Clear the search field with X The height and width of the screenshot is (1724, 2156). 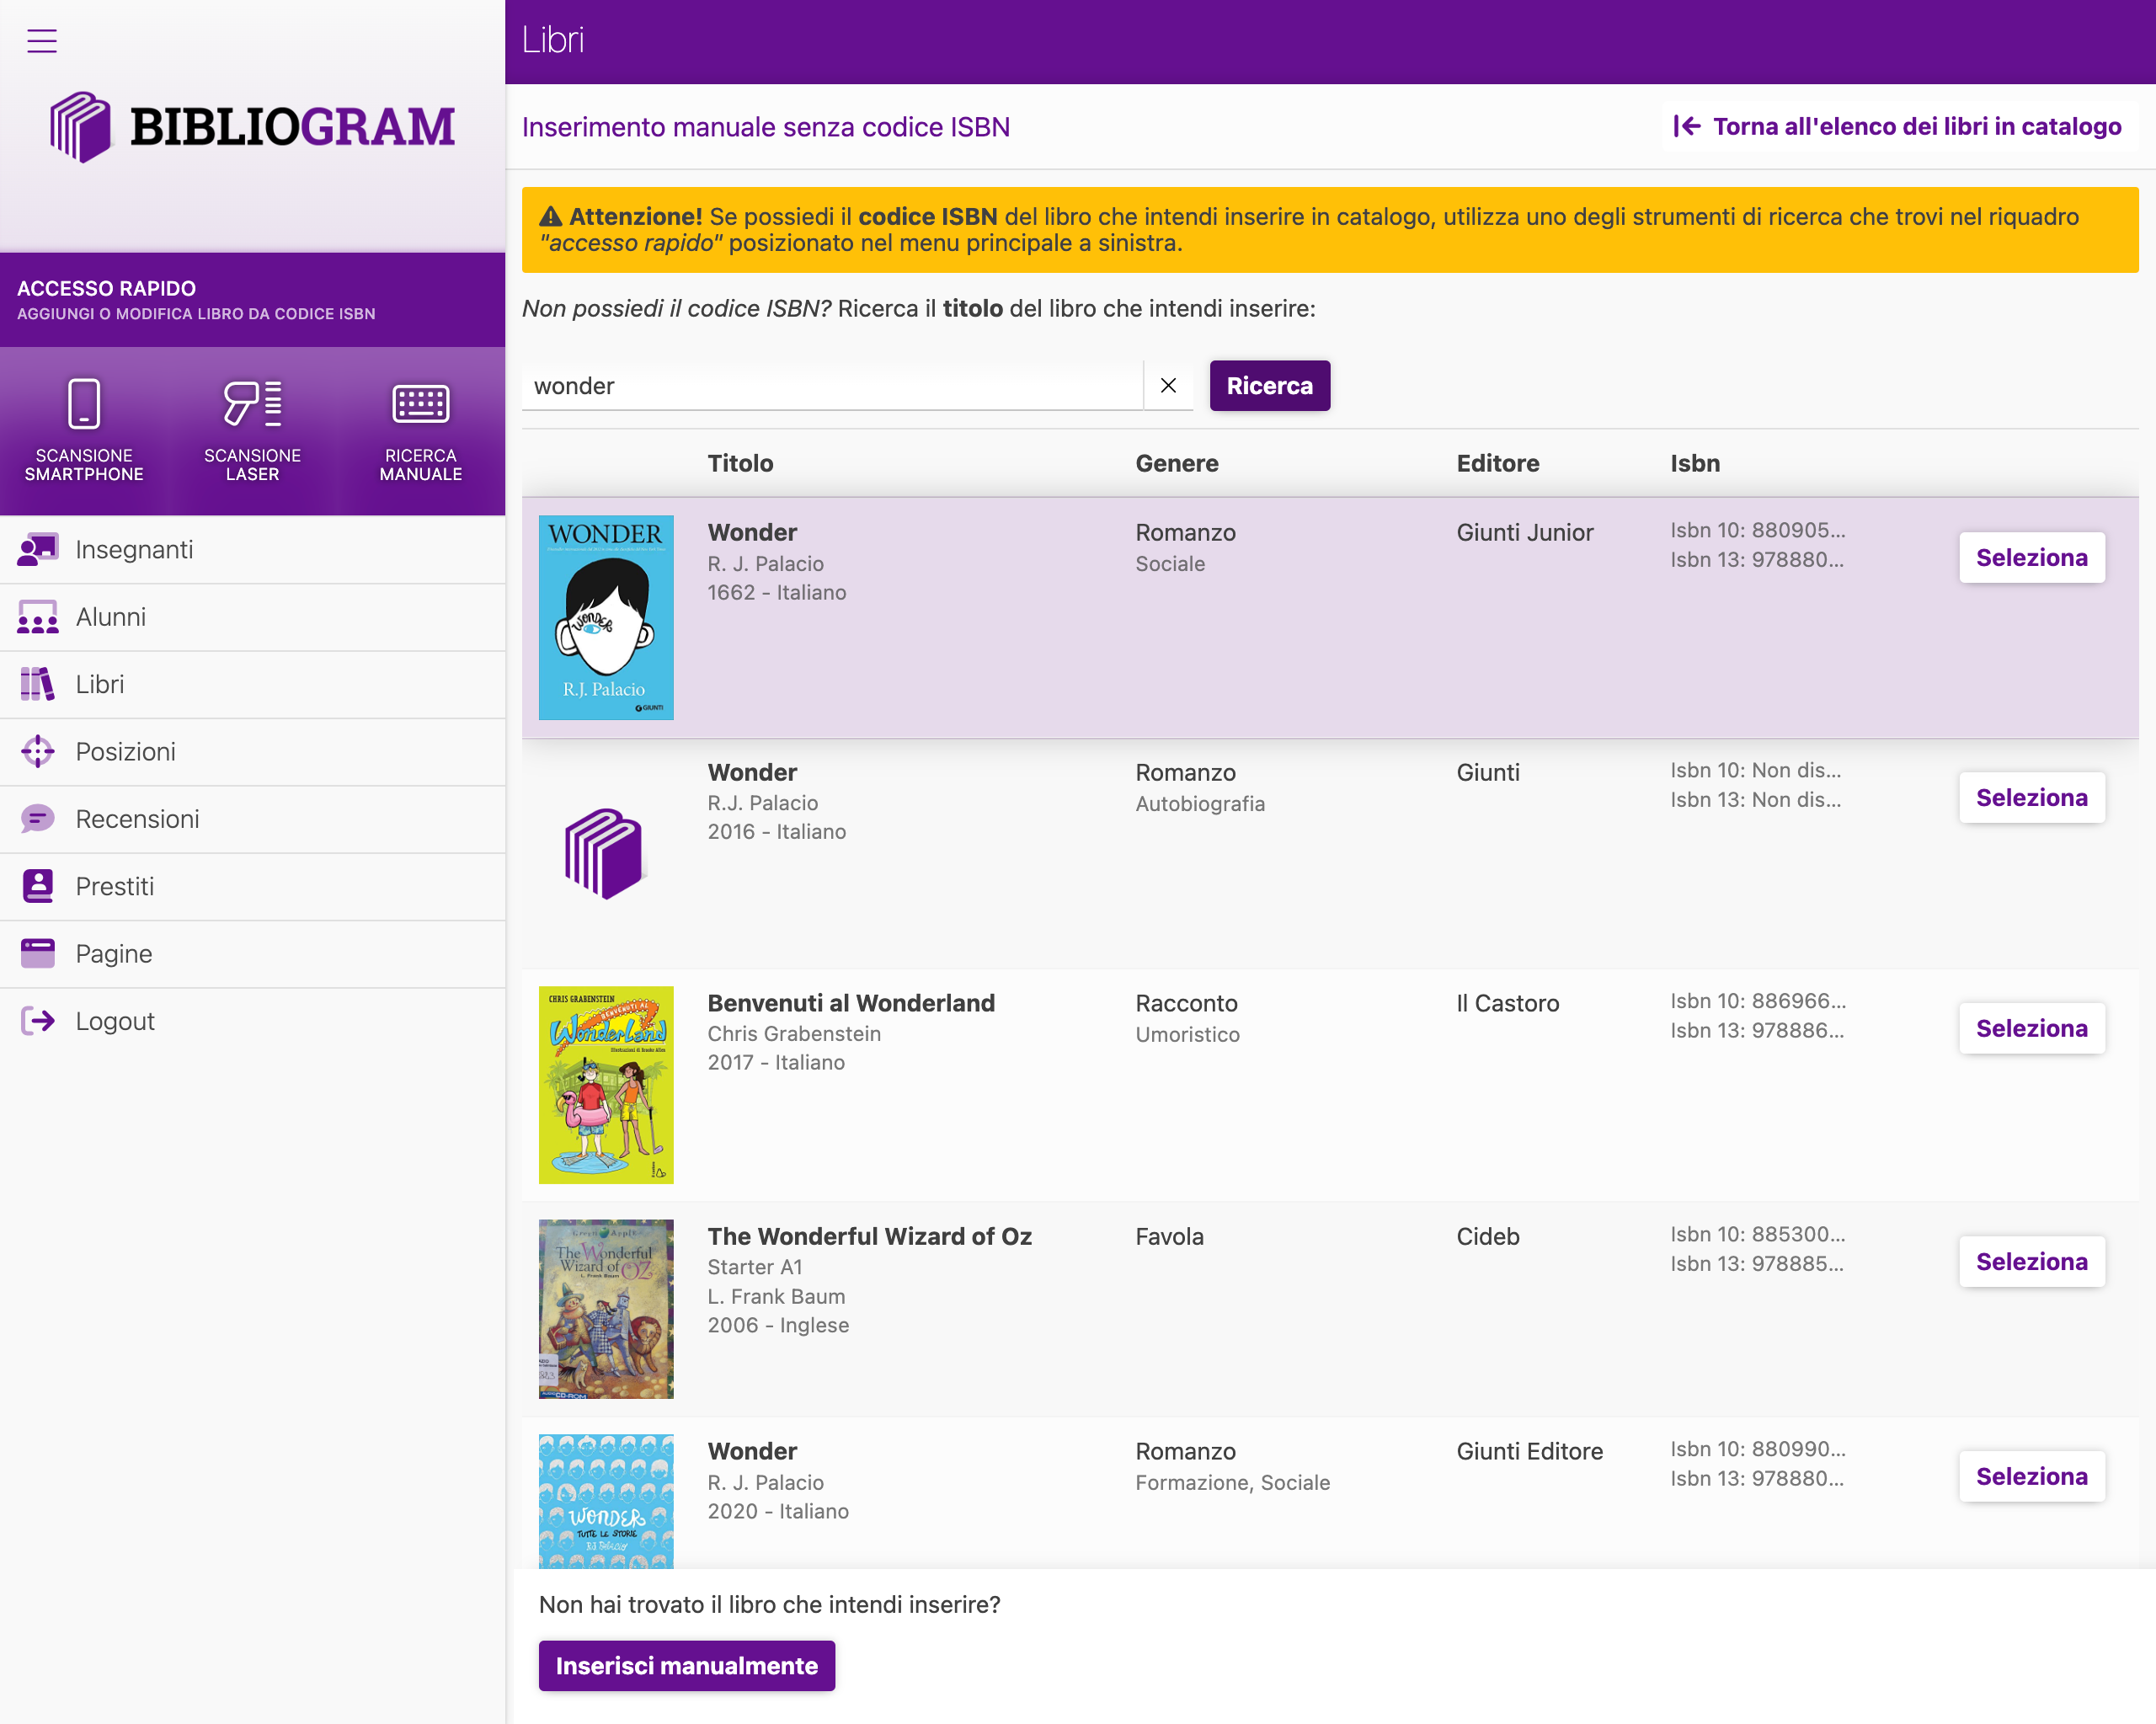pyautogui.click(x=1167, y=386)
